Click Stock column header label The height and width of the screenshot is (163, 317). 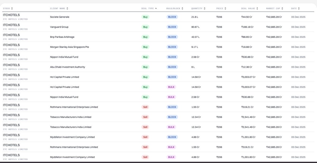6,8
